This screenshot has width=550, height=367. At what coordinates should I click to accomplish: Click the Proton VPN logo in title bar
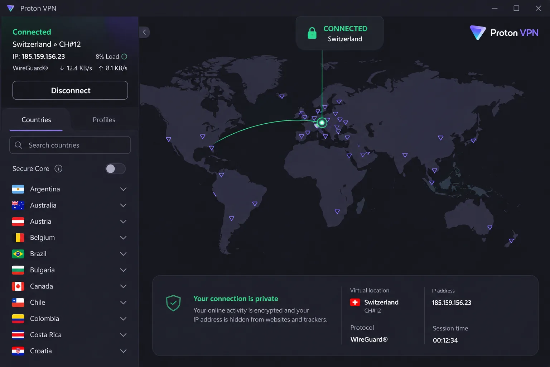(11, 8)
